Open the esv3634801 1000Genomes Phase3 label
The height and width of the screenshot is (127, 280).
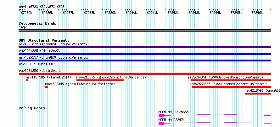click(x=225, y=77)
